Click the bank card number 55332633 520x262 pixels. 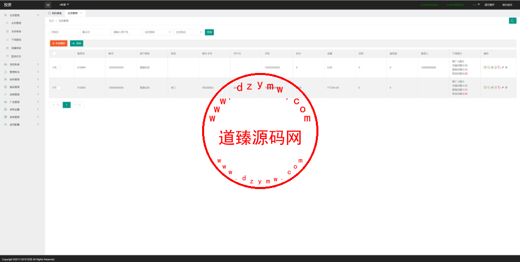(208, 88)
